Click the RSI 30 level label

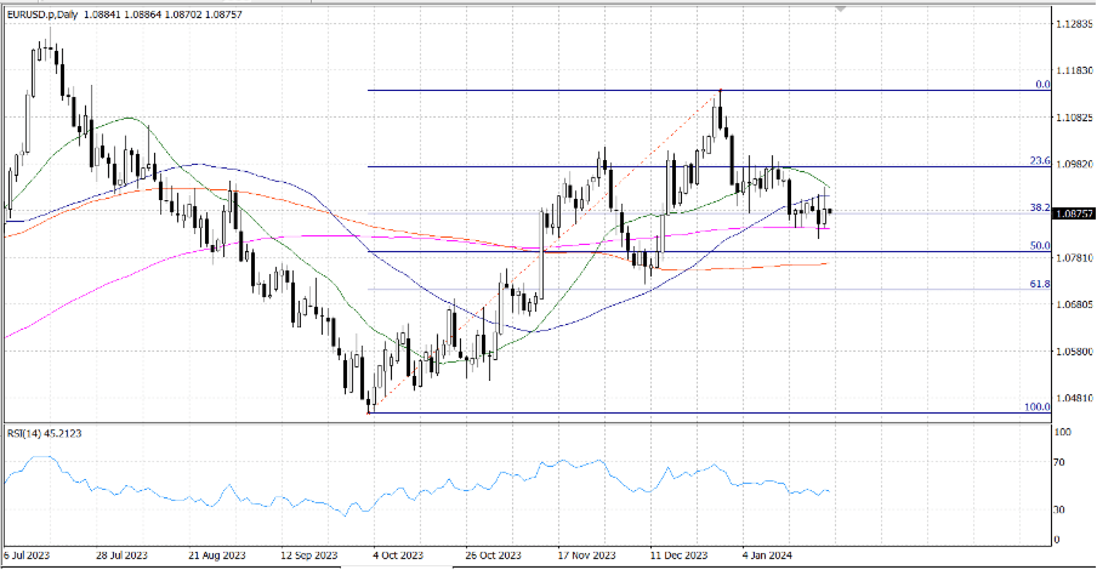(1059, 510)
